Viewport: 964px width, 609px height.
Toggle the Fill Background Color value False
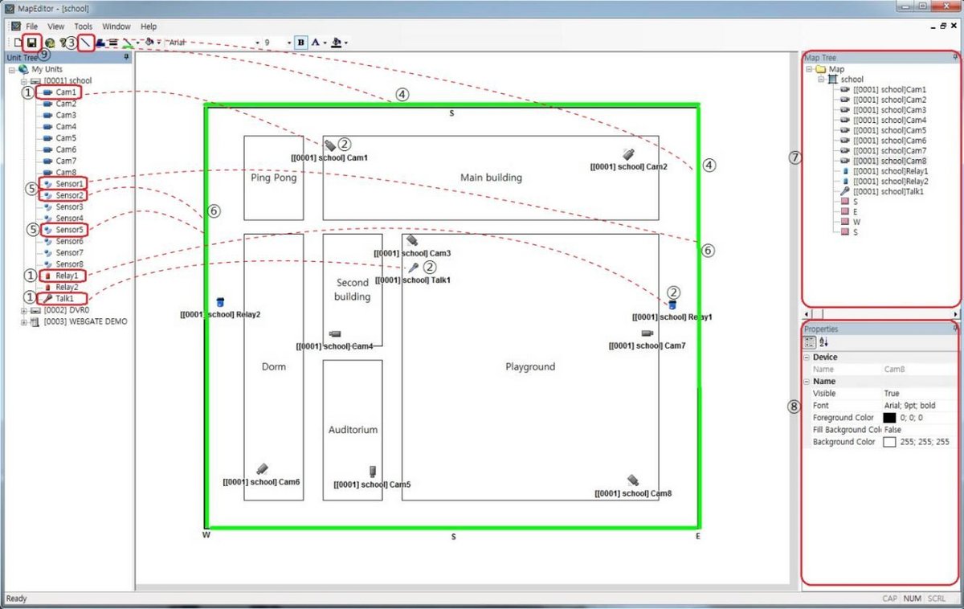[x=893, y=430]
